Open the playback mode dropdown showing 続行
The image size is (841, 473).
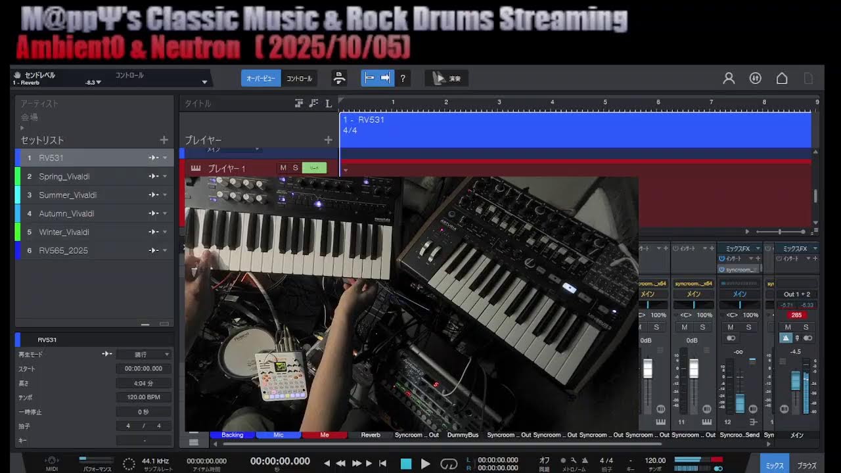coord(145,354)
